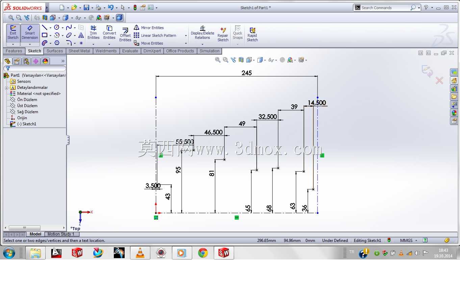Switch to the Simulation tab
Viewport: 460px width, 298px height.
tap(209, 51)
